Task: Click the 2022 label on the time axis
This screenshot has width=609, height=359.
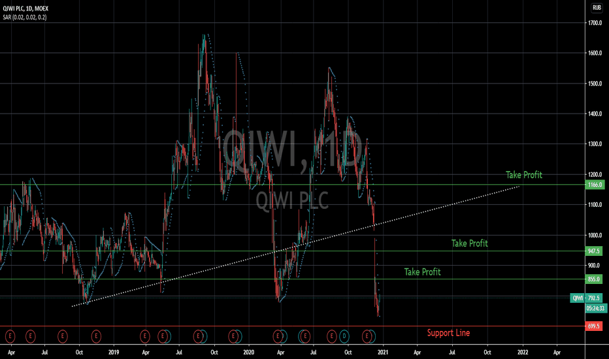Action: [x=523, y=352]
